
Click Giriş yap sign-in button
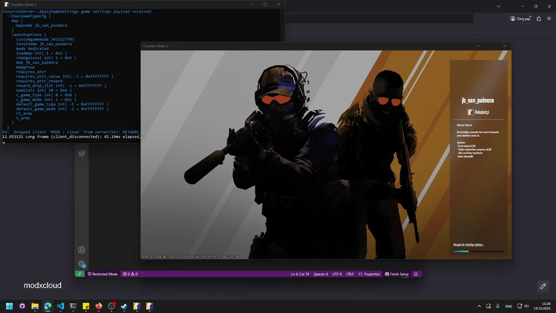click(521, 19)
